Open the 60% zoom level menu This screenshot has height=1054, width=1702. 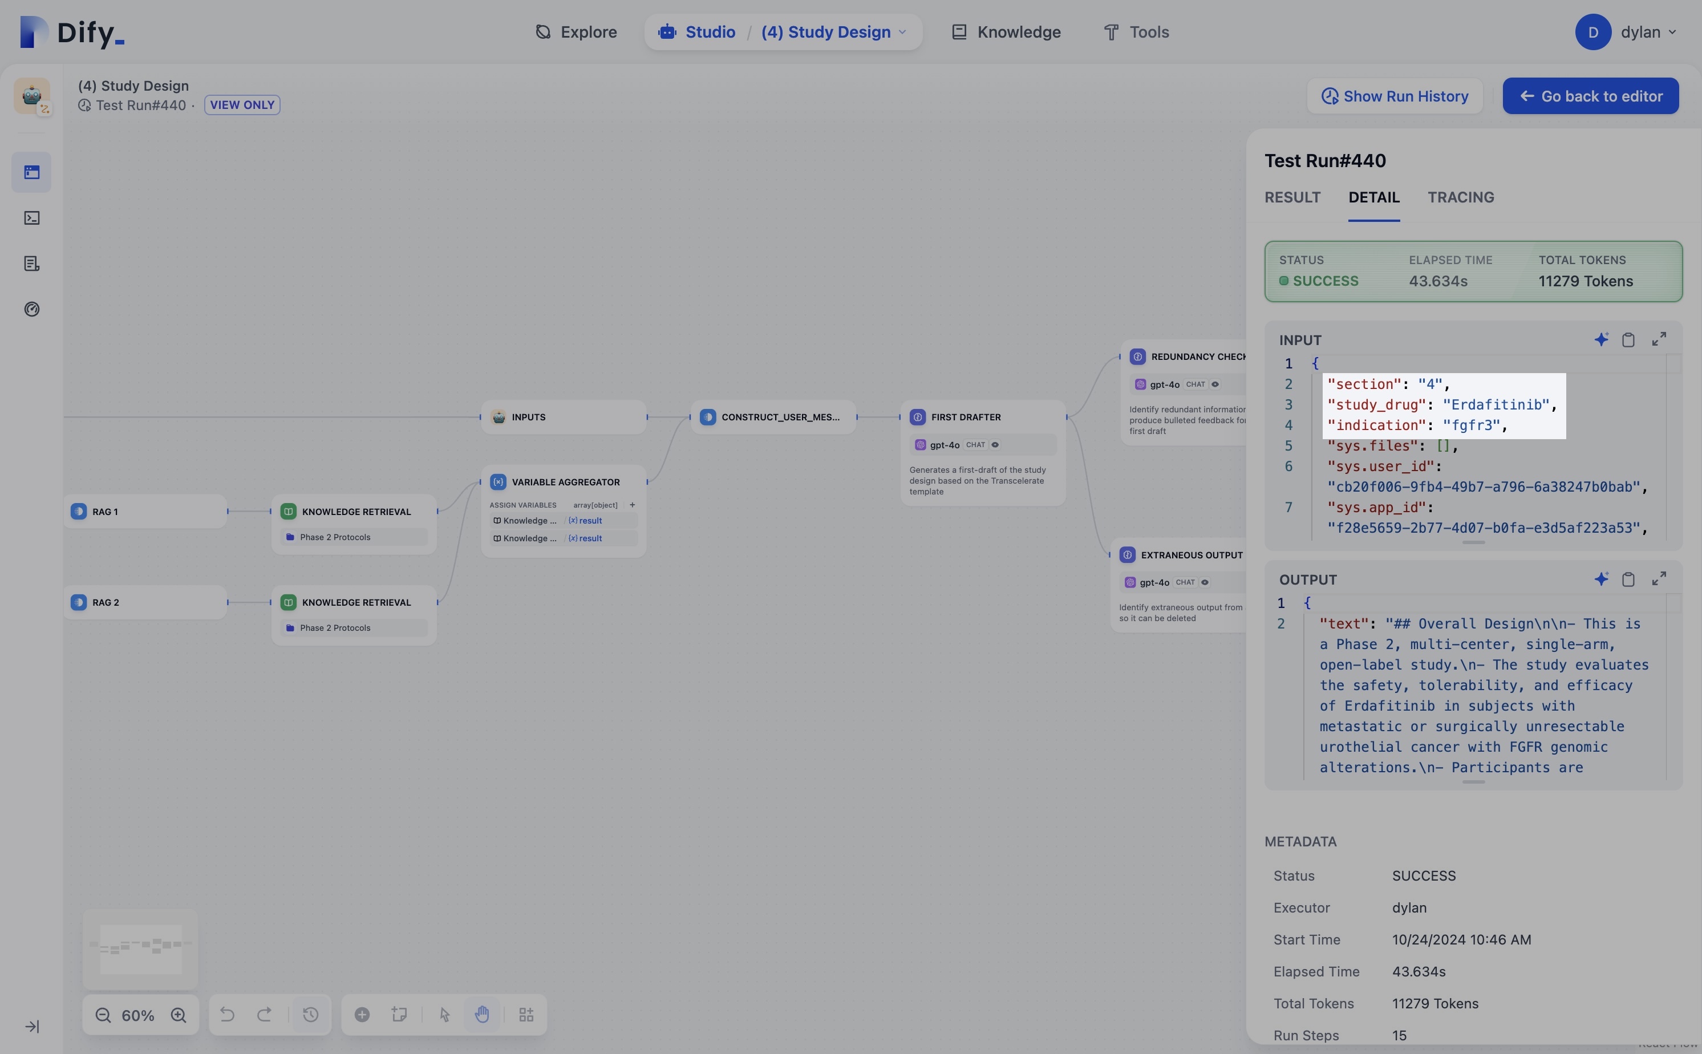click(138, 1016)
